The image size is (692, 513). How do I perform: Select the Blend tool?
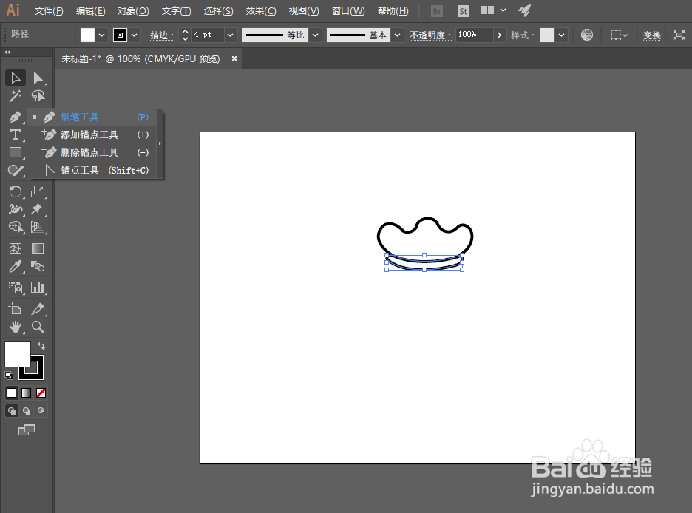click(38, 266)
